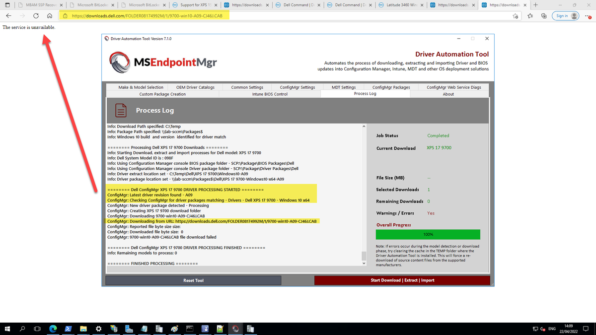The width and height of the screenshot is (596, 335).
Task: Open ENG language indicator in tray
Action: coord(552,329)
